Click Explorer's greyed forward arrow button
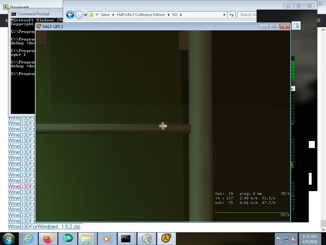This screenshot has height=245, width=326. (x=79, y=15)
